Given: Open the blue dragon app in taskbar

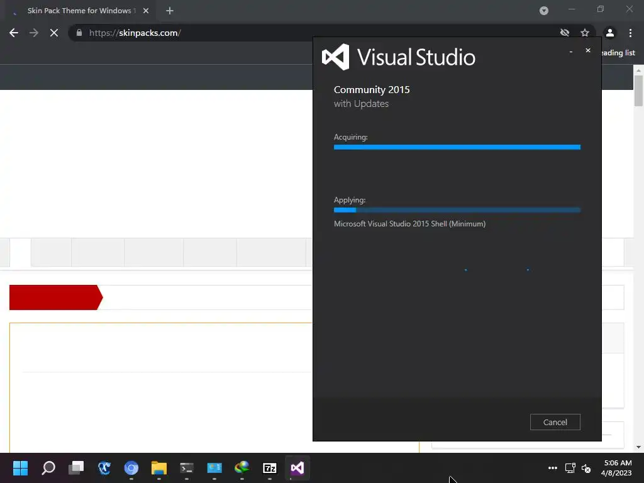Looking at the screenshot, I should pos(104,468).
